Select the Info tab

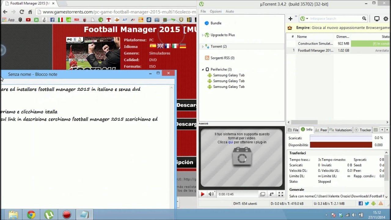click(x=307, y=130)
